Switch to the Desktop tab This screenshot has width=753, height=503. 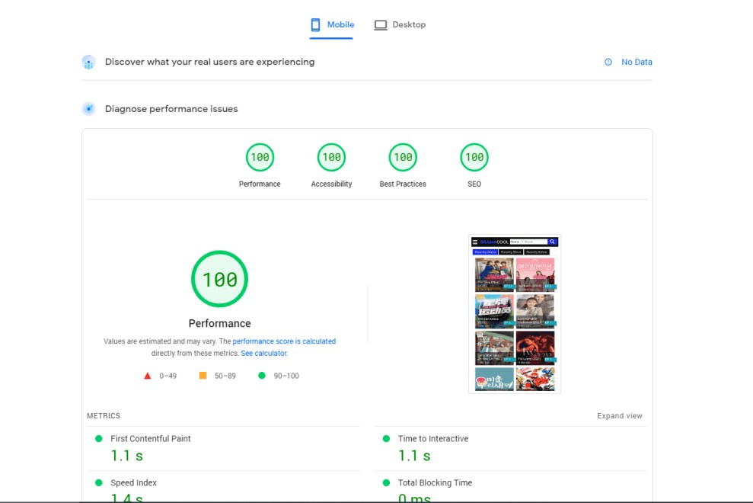(400, 25)
